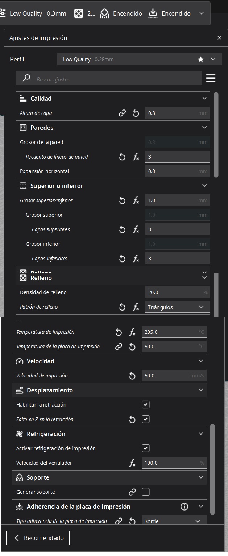Toggle Salto en Z en la retracción
This screenshot has height=556, width=228.
(146, 419)
